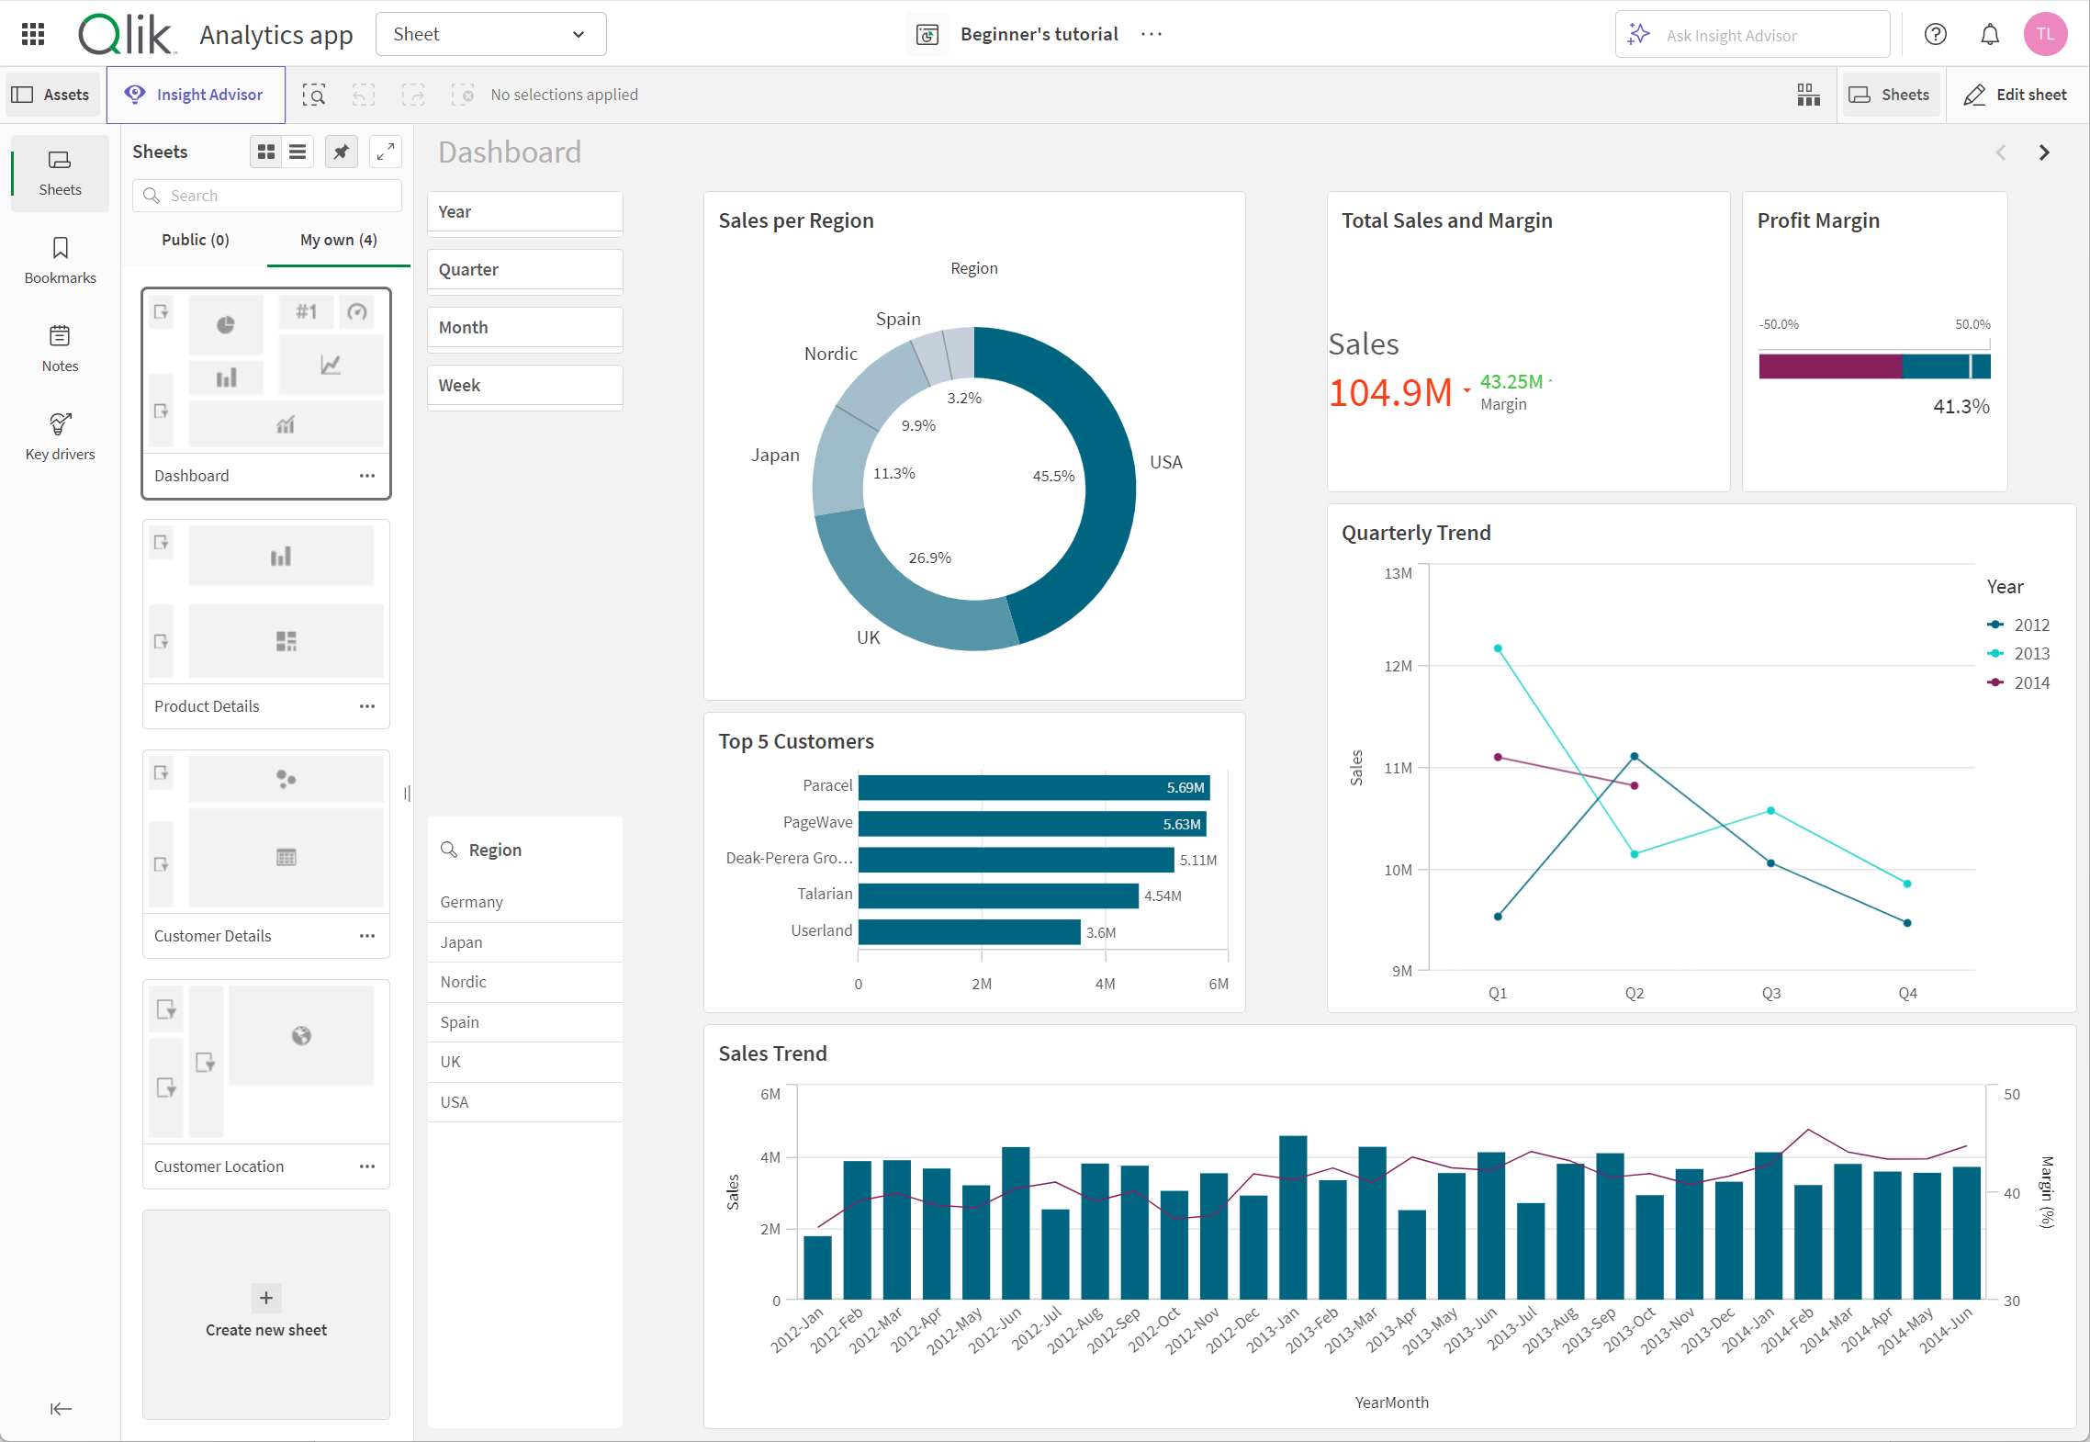Toggle grid view for sheets panel
This screenshot has width=2090, height=1442.
coord(265,151)
